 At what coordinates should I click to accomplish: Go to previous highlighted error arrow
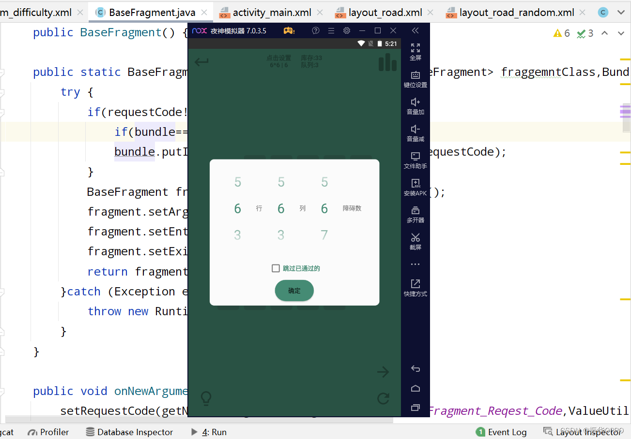(x=604, y=33)
